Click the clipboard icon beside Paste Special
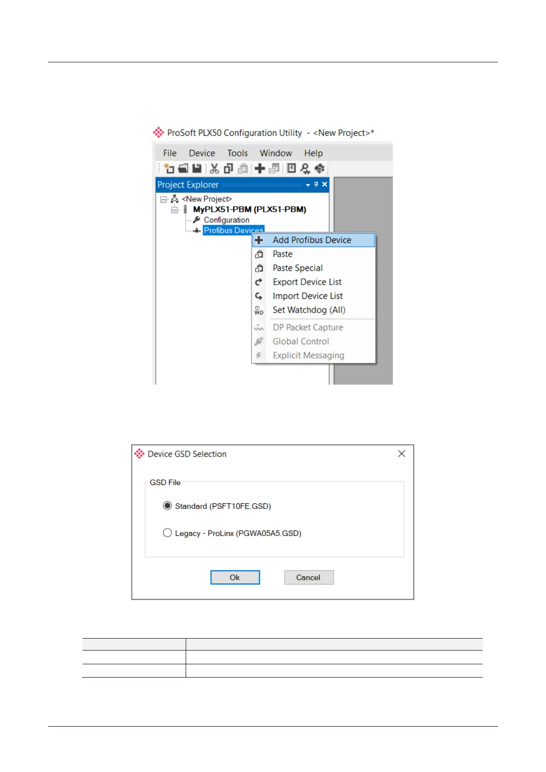This screenshot has height=772, width=546. (x=259, y=268)
